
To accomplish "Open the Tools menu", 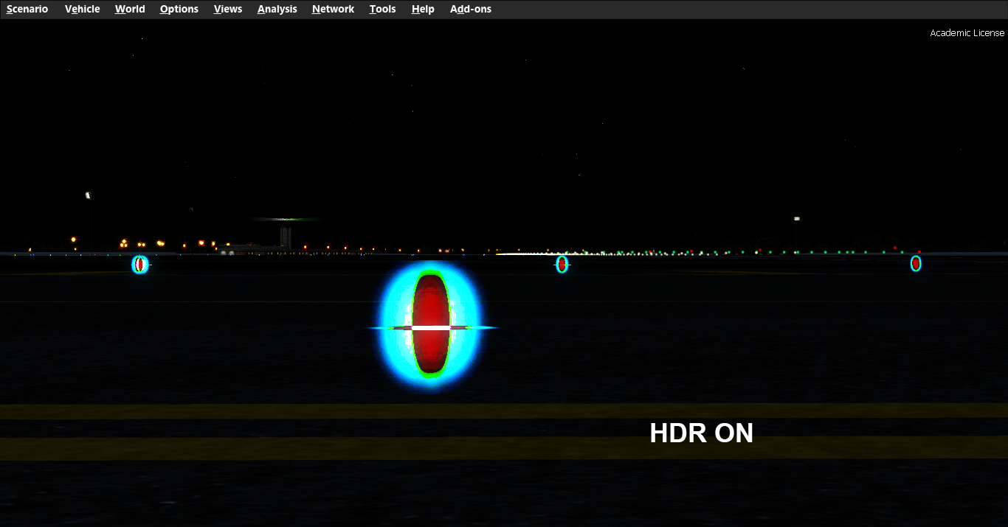I will 382,9.
